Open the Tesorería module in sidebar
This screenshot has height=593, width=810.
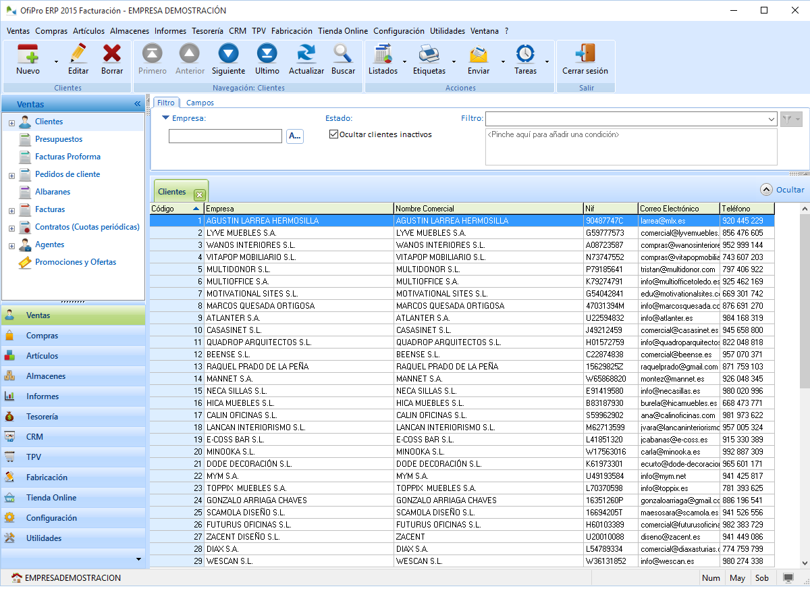tap(42, 417)
